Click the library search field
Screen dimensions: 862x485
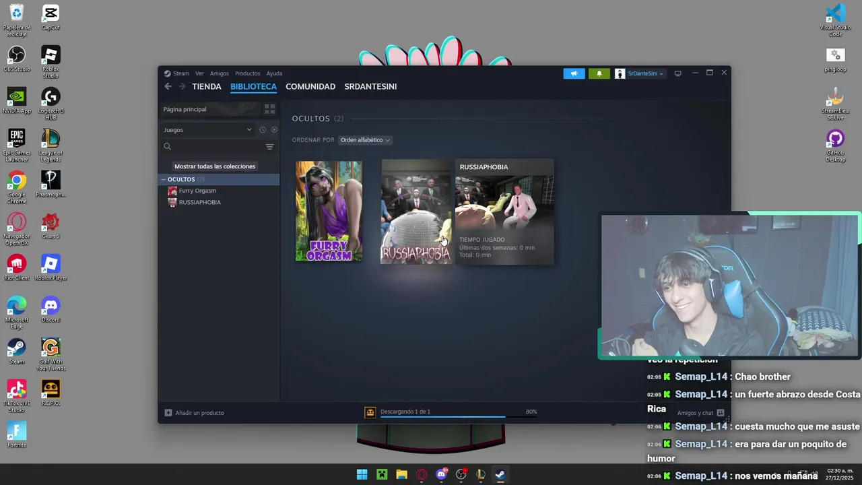point(212,147)
